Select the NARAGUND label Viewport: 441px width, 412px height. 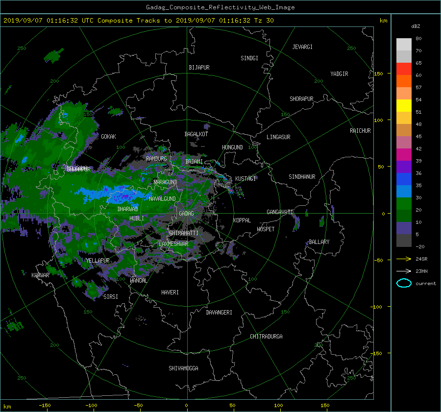(166, 182)
